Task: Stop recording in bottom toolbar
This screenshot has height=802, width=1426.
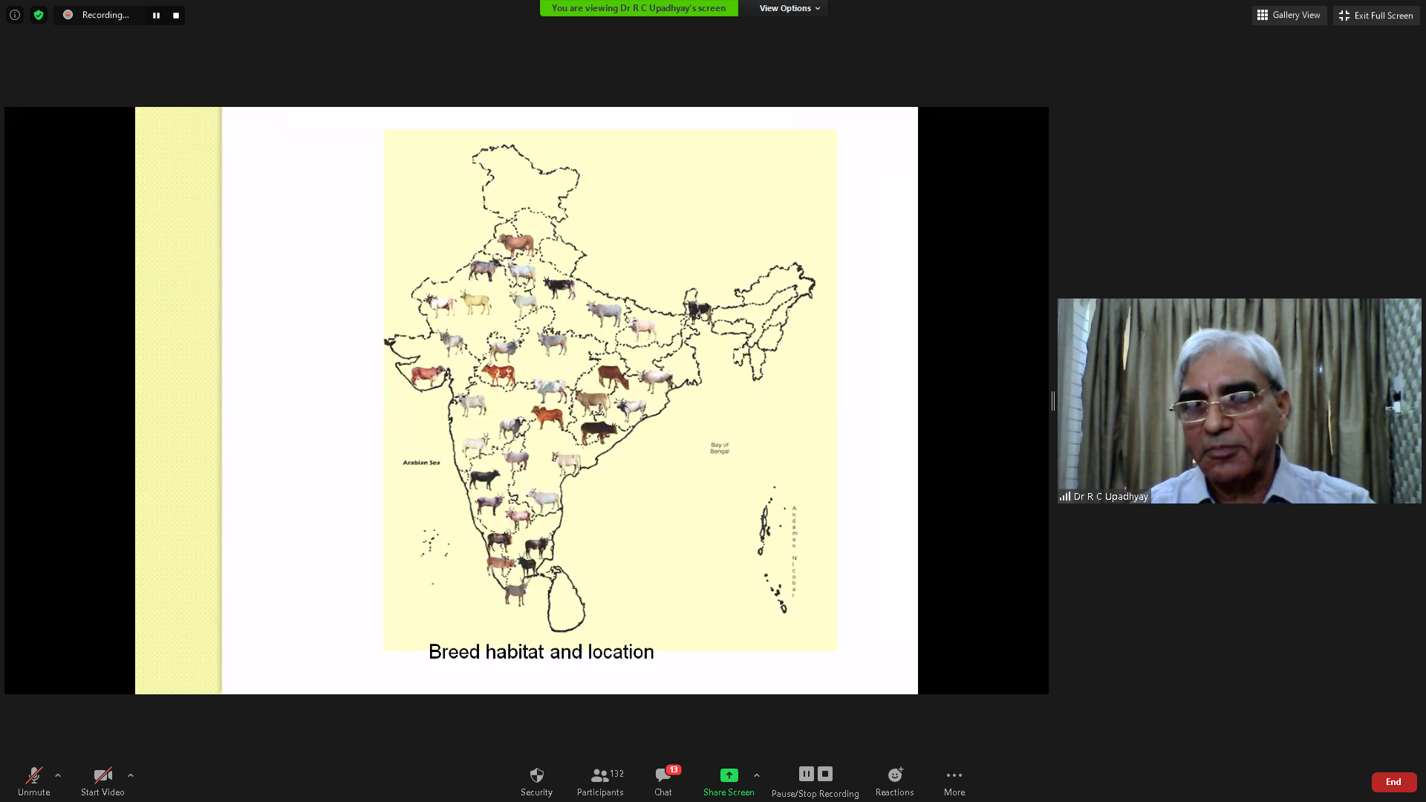Action: 825,774
